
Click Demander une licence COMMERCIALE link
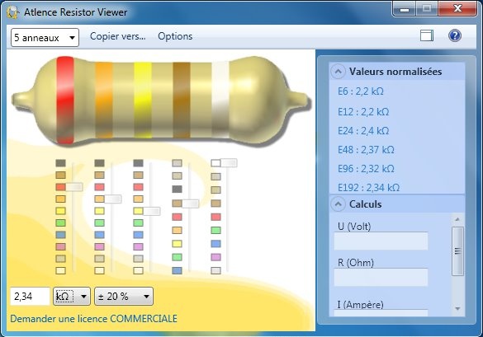[93, 319]
